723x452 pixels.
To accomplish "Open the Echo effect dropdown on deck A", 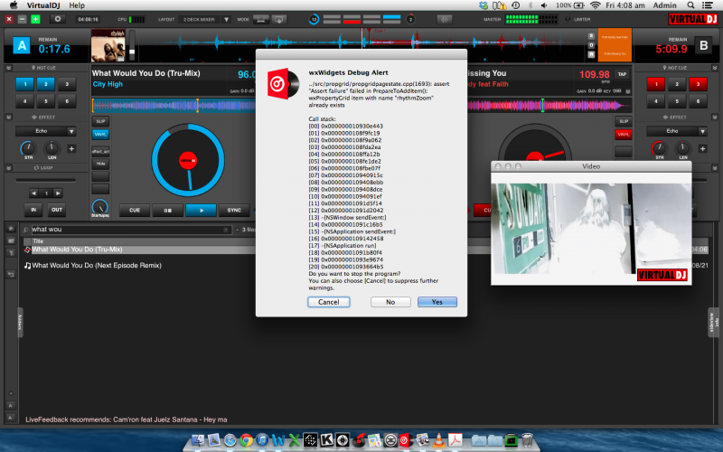I will click(71, 131).
